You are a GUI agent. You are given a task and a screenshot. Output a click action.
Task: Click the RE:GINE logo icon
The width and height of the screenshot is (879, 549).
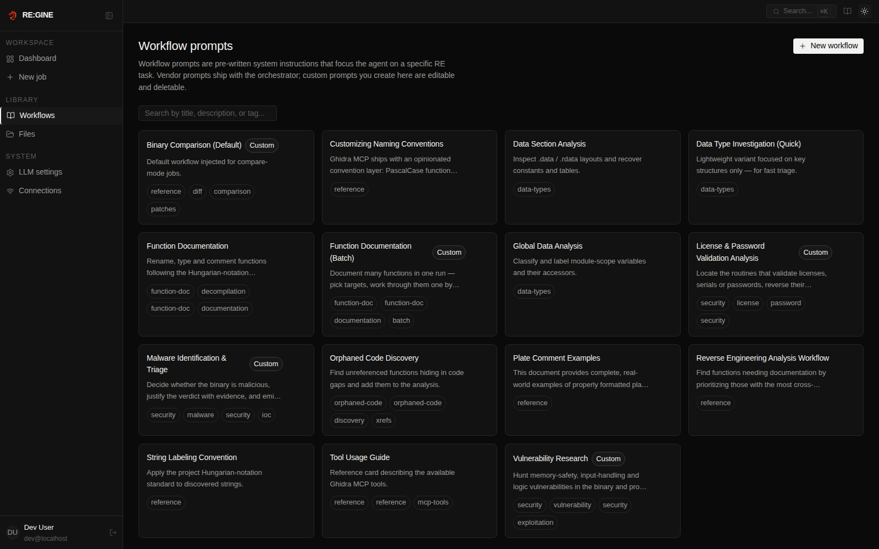click(x=13, y=15)
